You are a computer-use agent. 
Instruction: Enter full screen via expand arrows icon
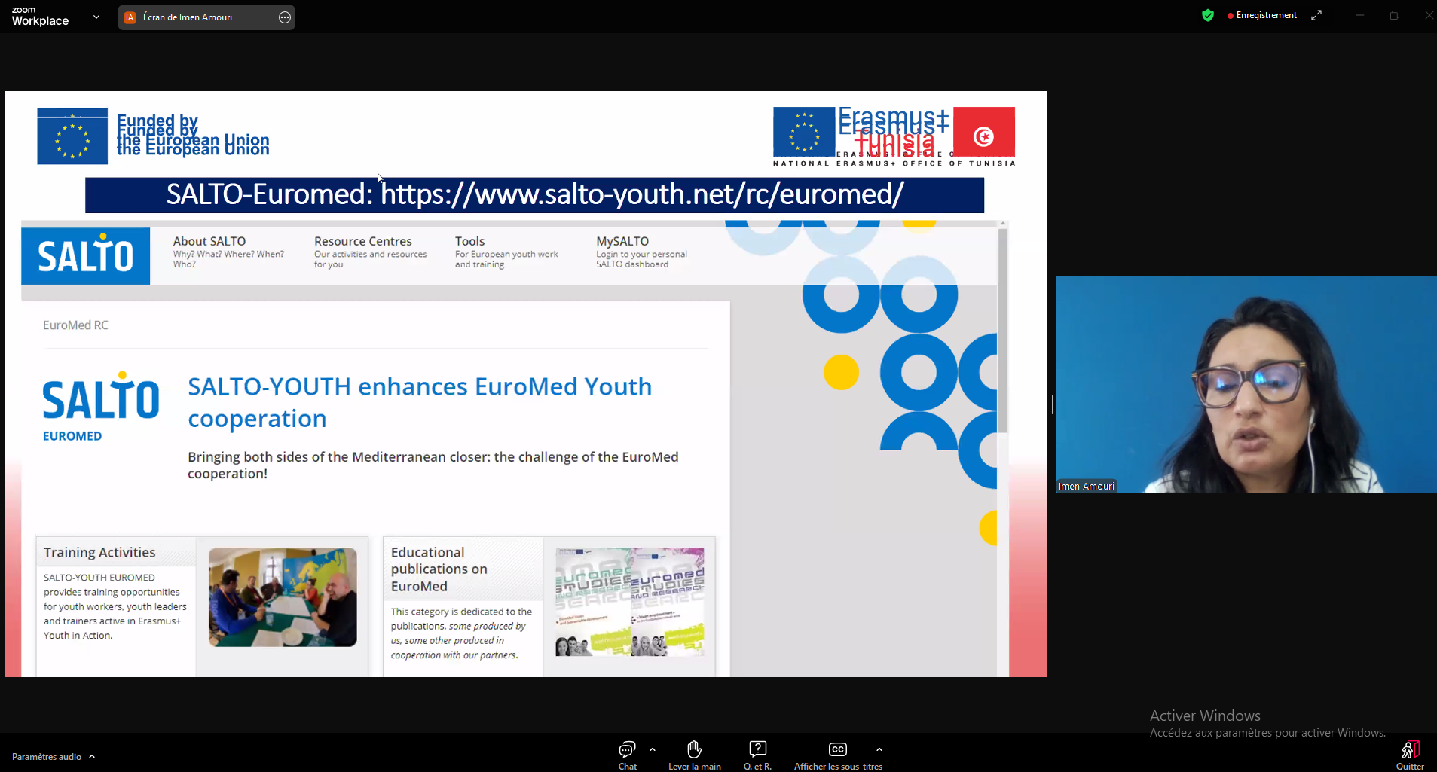click(1316, 15)
